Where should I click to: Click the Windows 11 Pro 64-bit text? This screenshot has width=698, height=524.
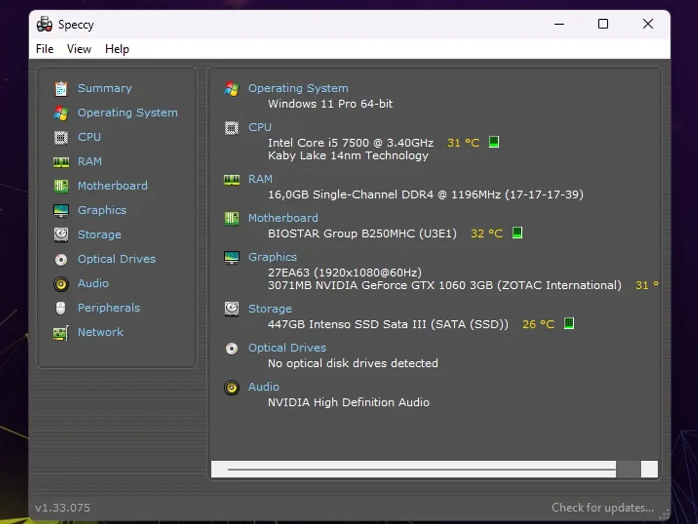tap(330, 104)
